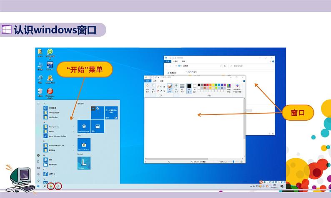Screen dimensions: 331x198
Task: Select the Fill bucket tool in Paint
Action: 161,87
